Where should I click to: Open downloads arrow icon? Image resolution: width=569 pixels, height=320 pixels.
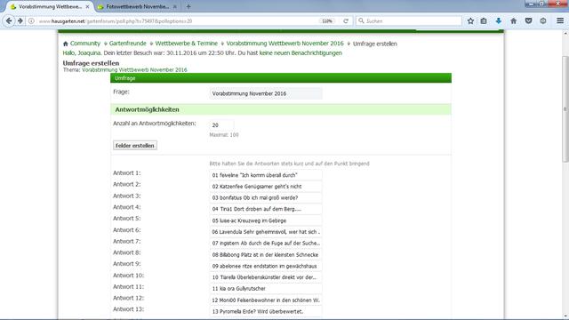[499, 21]
